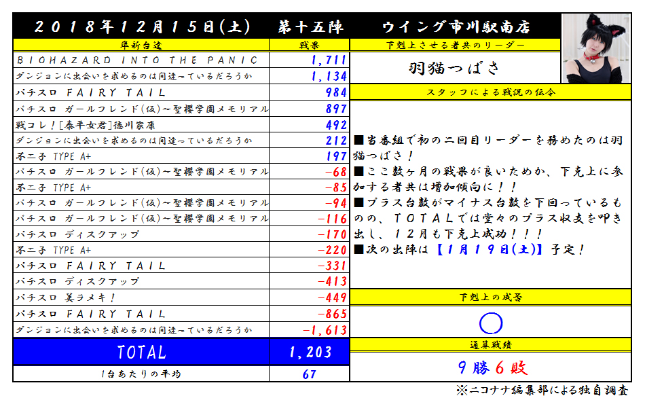Viewport: 645px width, 398px height.
Task: Click the per-machine average value 67
Action: [x=310, y=374]
